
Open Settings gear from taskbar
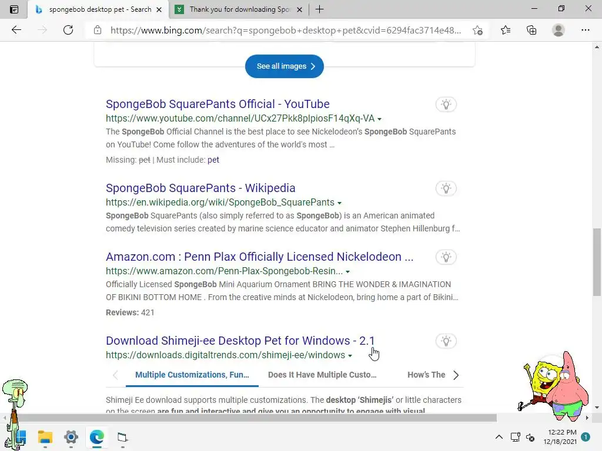coord(71,437)
